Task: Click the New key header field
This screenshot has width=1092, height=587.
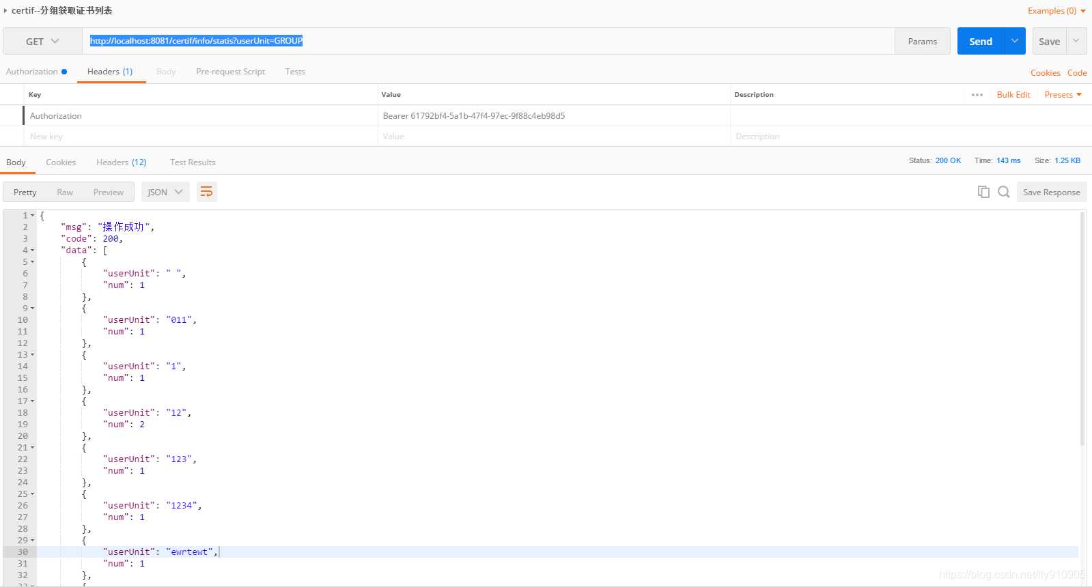Action: pos(201,137)
